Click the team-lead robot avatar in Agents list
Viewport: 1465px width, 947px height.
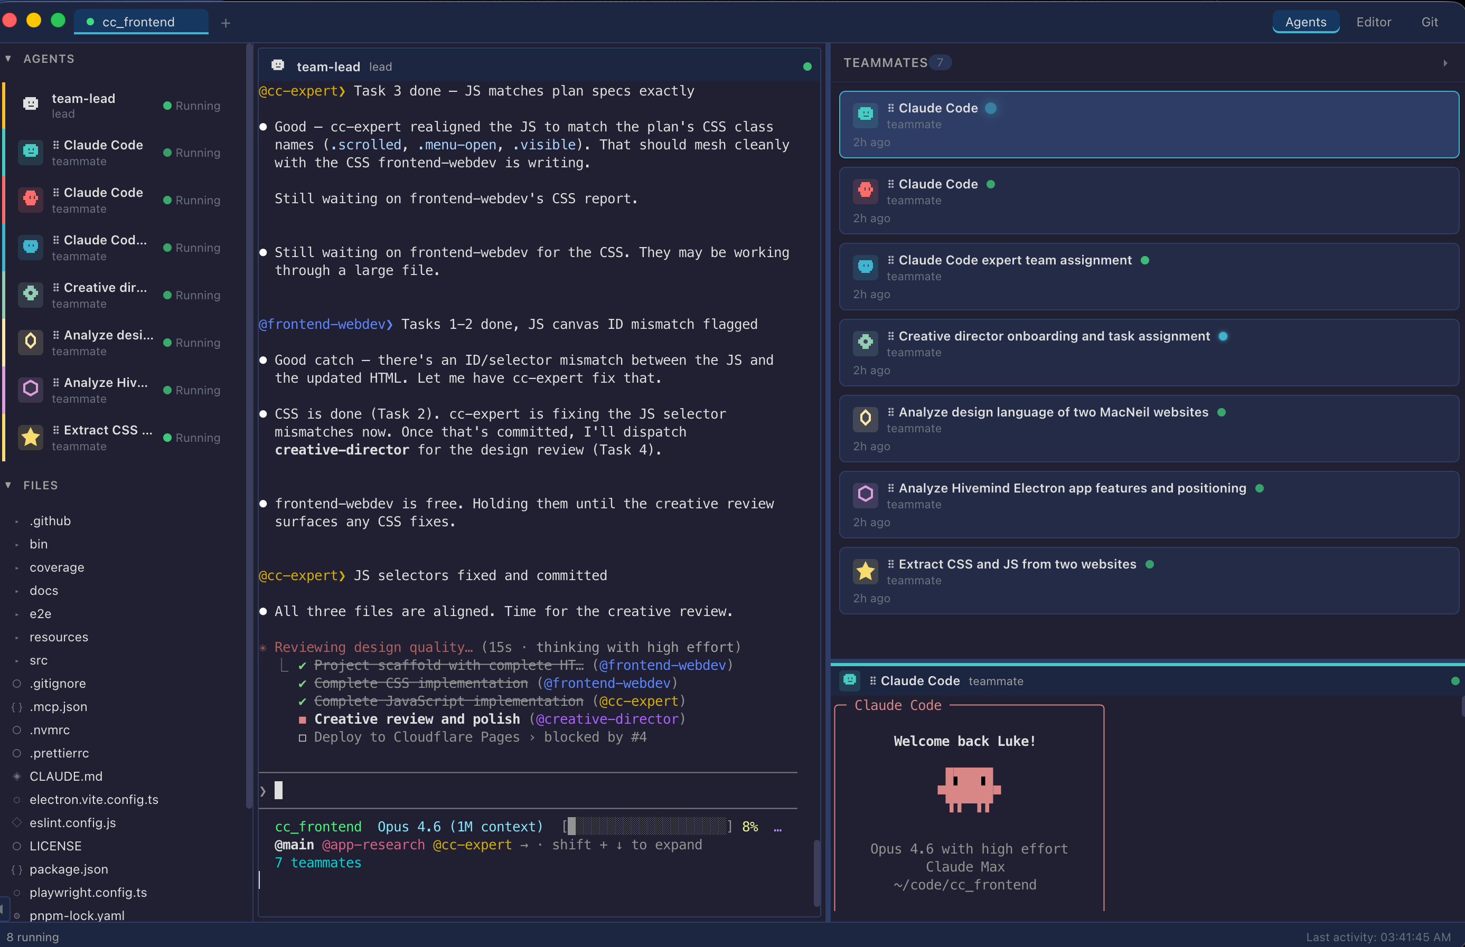(x=30, y=104)
